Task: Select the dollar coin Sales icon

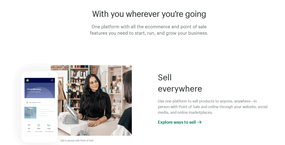Action: tap(29, 125)
